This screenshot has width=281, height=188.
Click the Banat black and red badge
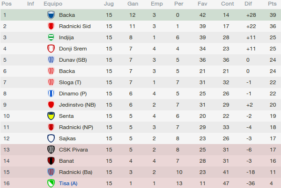[51, 161]
